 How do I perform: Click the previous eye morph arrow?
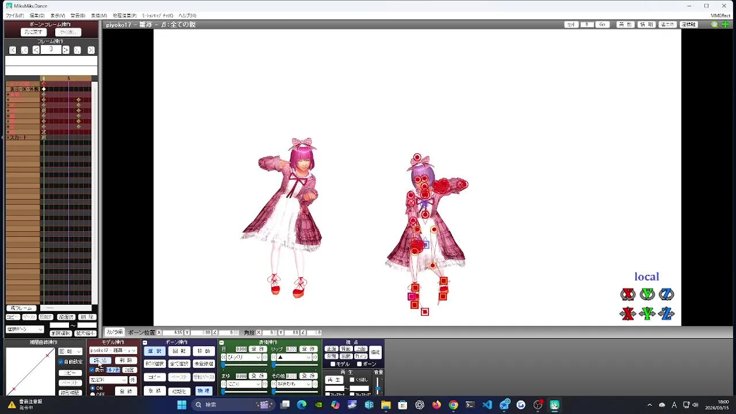point(224,357)
